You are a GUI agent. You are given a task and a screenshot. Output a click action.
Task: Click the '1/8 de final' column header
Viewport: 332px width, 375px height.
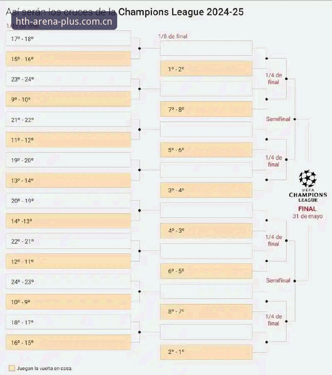point(173,36)
